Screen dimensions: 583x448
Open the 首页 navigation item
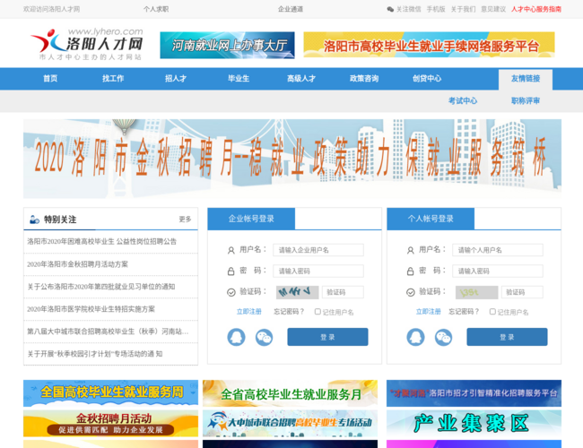[x=50, y=78]
